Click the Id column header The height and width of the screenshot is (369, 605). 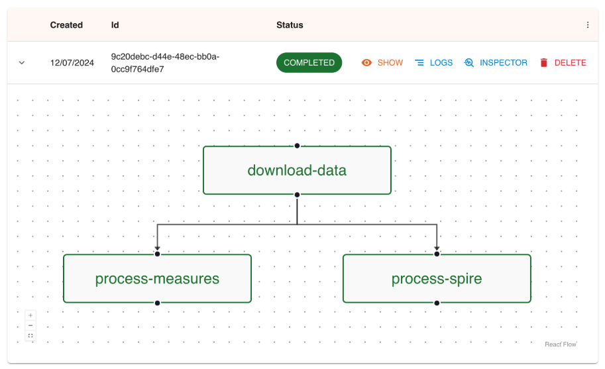click(115, 25)
